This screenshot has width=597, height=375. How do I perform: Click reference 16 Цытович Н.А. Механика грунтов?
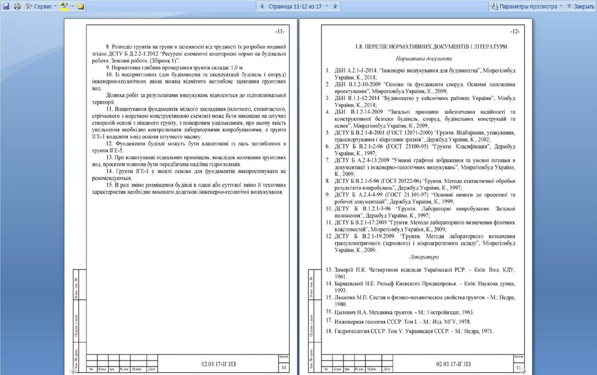coord(400,312)
